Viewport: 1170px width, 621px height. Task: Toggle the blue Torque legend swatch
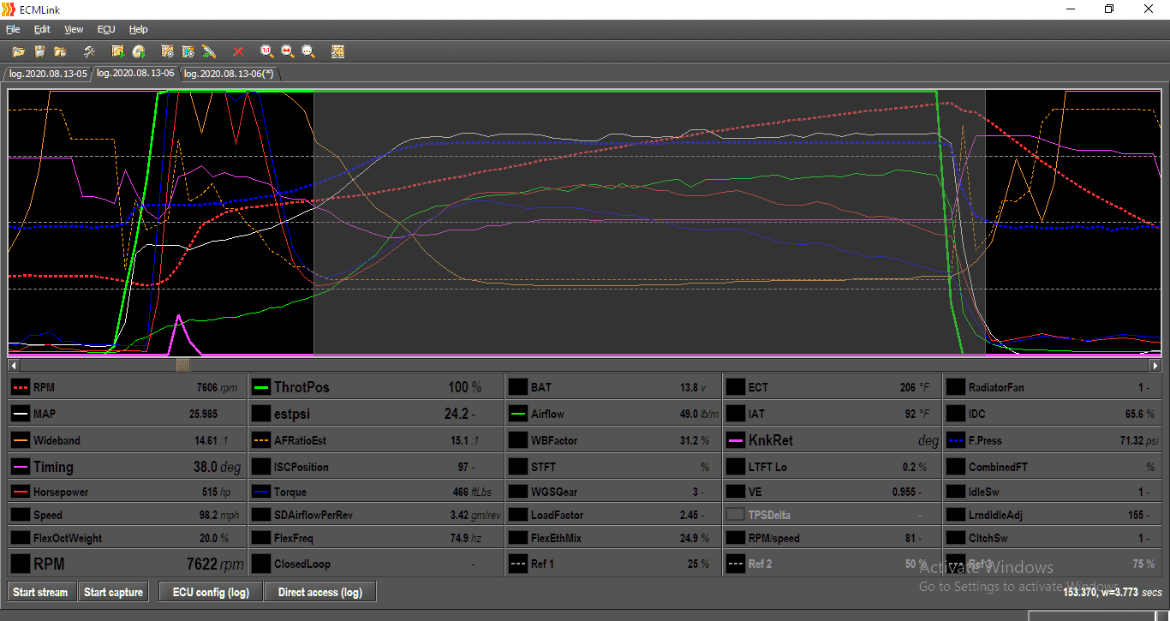point(260,492)
